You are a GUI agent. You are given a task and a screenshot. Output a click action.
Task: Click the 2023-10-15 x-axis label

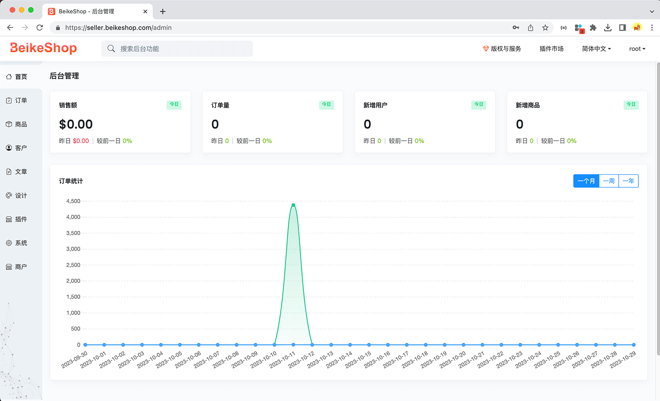tap(358, 360)
